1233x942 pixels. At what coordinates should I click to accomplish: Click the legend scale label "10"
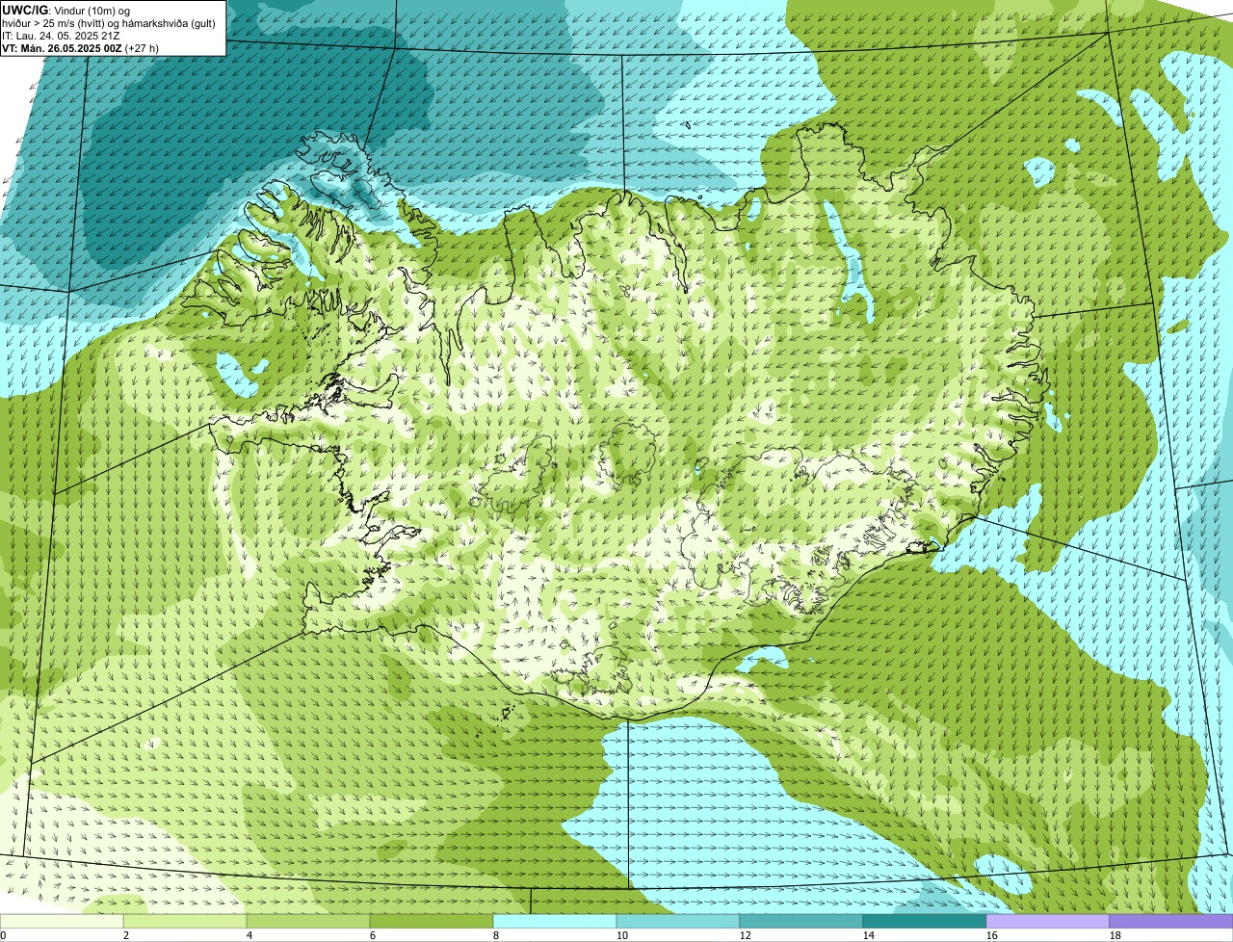[x=622, y=935]
